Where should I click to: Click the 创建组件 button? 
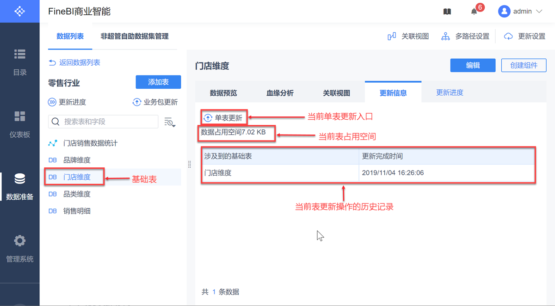(x=524, y=65)
